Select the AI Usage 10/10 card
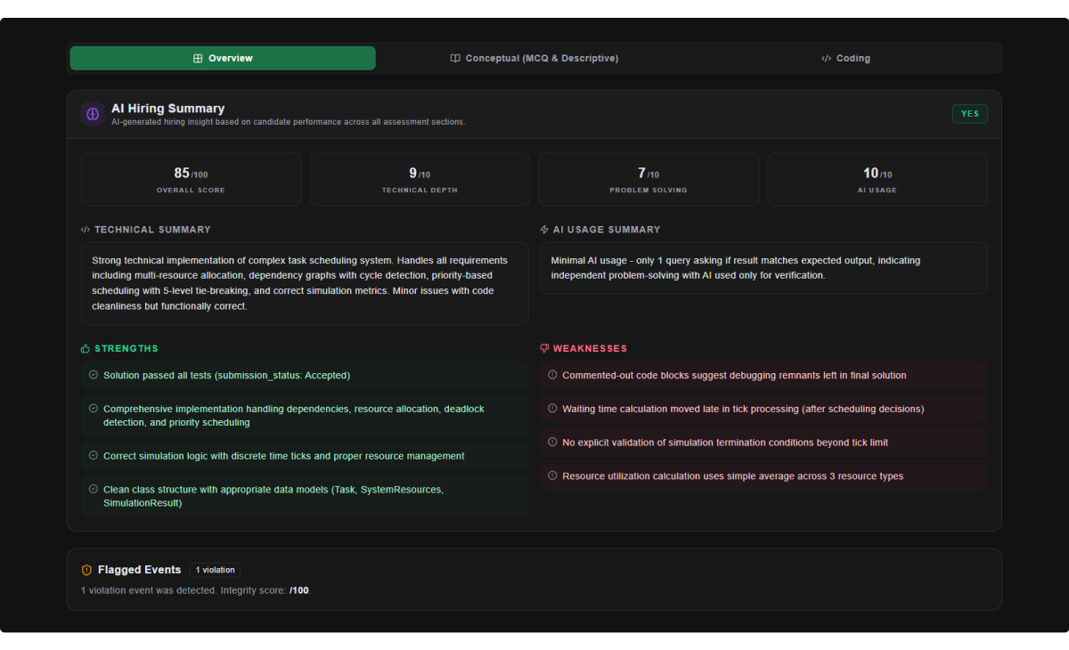The width and height of the screenshot is (1069, 650). coord(877,179)
